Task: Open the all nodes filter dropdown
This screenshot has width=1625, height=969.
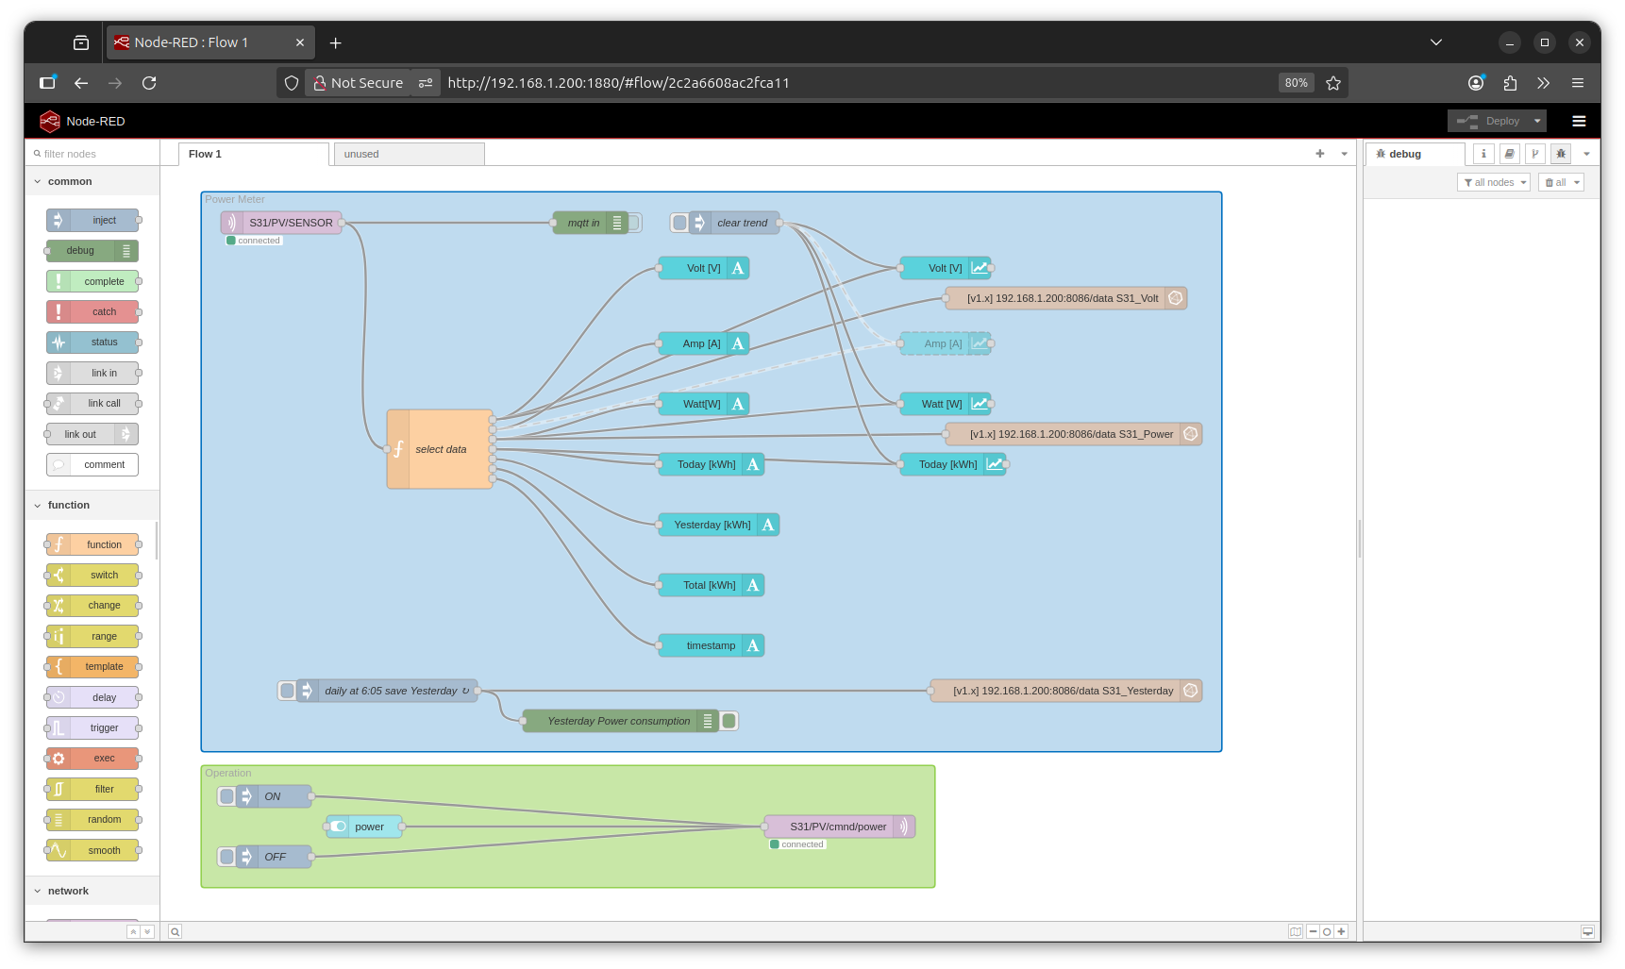Action: [x=1493, y=182]
